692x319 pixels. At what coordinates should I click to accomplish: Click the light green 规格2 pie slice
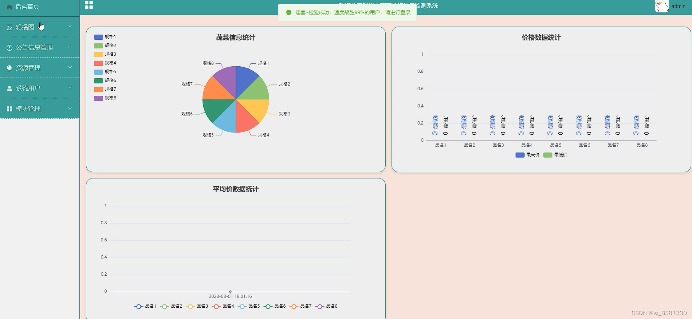[x=256, y=91]
